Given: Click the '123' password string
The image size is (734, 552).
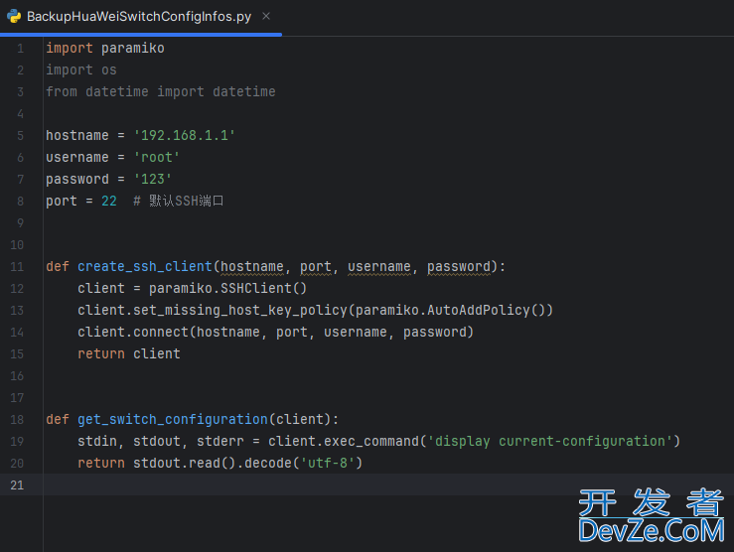Looking at the screenshot, I should [153, 179].
